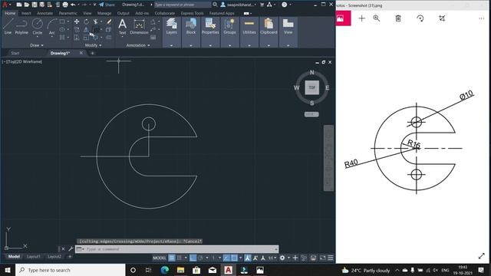
Task: Switch to the Start file tab
Action: (15, 53)
